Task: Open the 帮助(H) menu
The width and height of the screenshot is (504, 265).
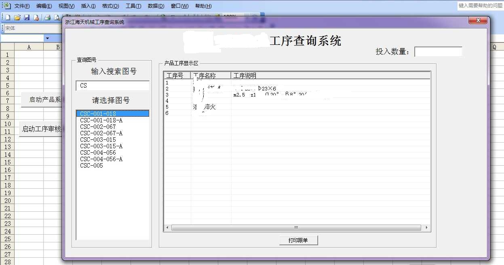Action: click(203, 6)
